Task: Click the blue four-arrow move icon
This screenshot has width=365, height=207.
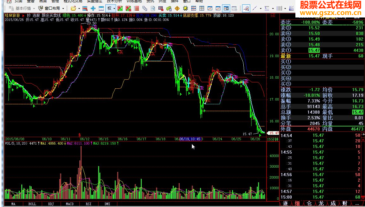Action: coord(93,8)
